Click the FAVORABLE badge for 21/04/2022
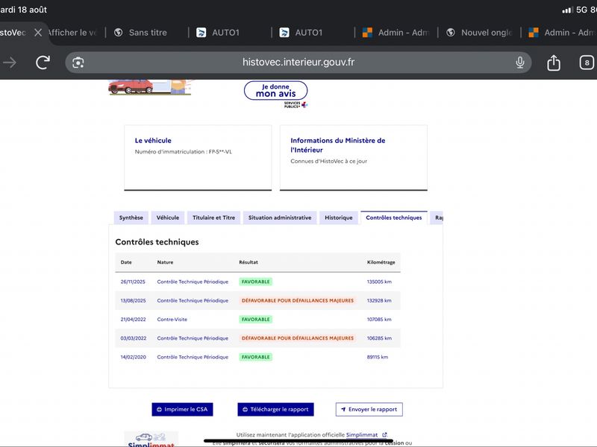 (255, 320)
